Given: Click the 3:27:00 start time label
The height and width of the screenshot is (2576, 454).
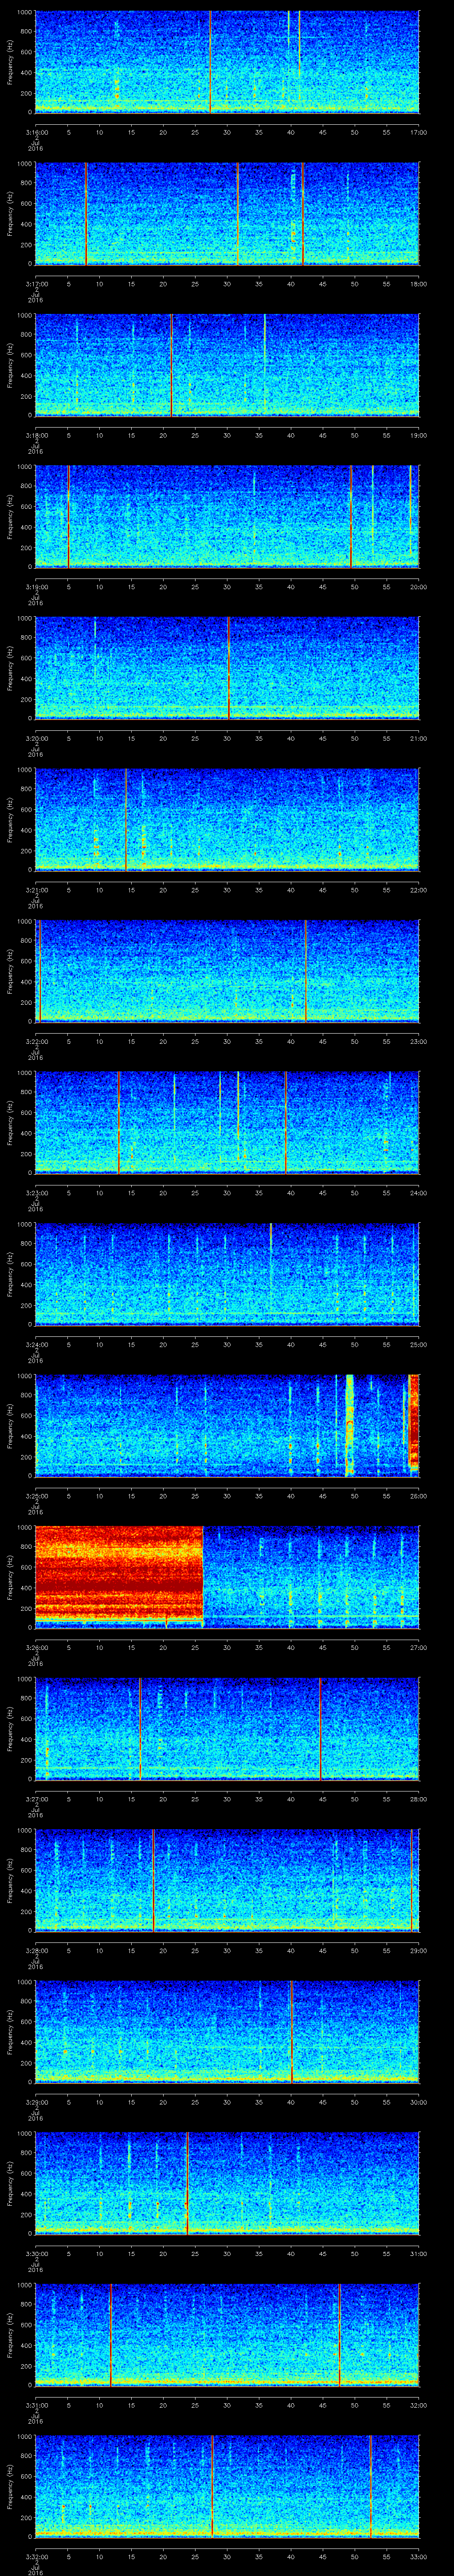Looking at the screenshot, I should (x=37, y=1799).
